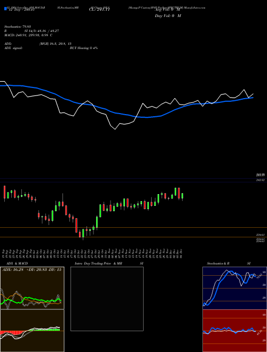Image resolution: width=267 pixels, height=352 pixels.
Task: Click the 'Stochastics: 79.83' reading
Action: (18, 27)
